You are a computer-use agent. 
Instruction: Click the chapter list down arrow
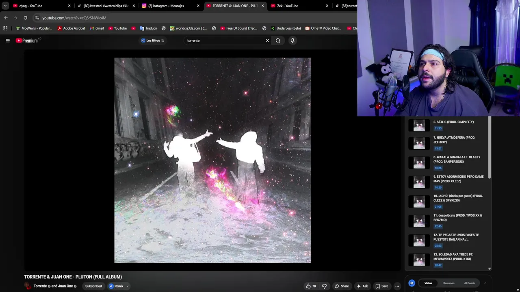[x=490, y=268]
